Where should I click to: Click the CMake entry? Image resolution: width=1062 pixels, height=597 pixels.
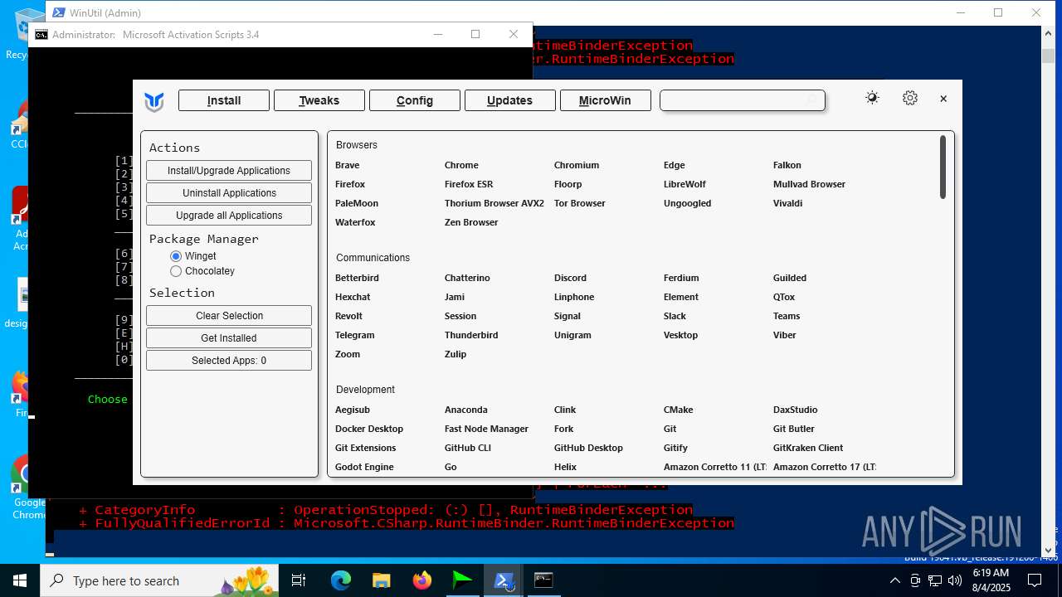pos(678,410)
